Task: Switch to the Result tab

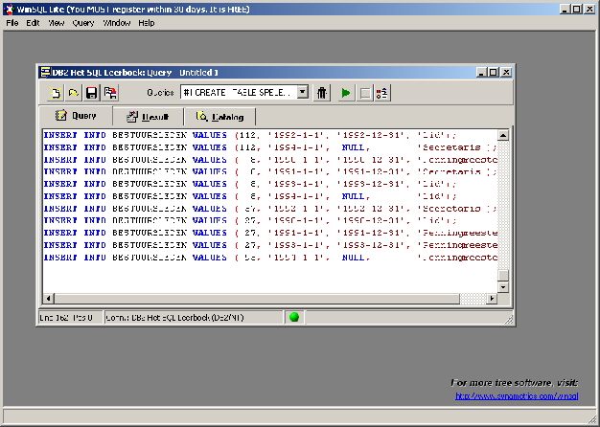Action: click(x=149, y=117)
